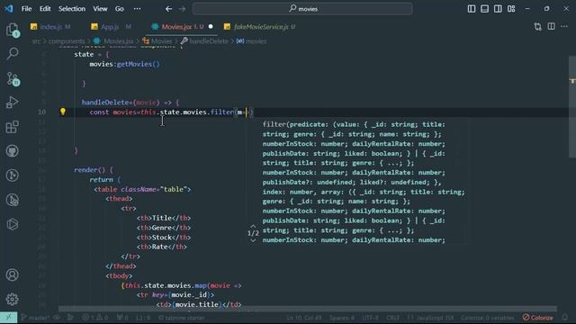Open the Run and Debug view
Viewport: 576px width, 324px height.
tap(12, 103)
